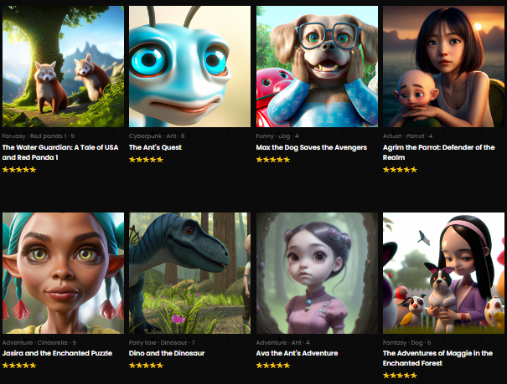Open The Ant's Quest title link
This screenshot has width=507, height=384.
click(155, 147)
